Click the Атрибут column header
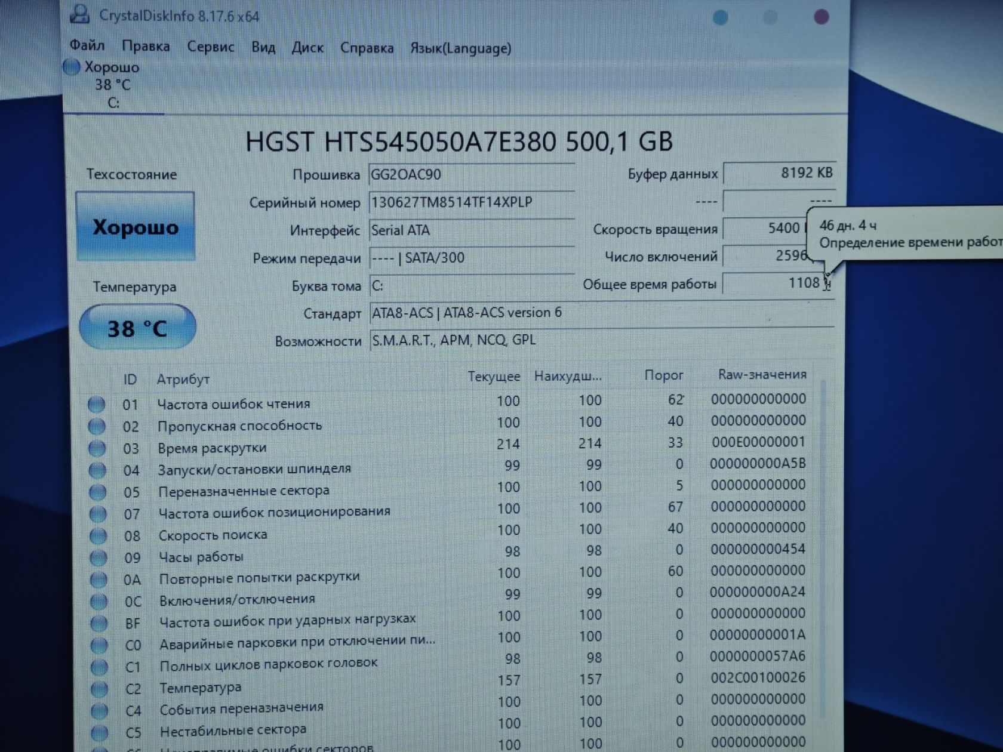This screenshot has width=1003, height=752. (x=183, y=379)
